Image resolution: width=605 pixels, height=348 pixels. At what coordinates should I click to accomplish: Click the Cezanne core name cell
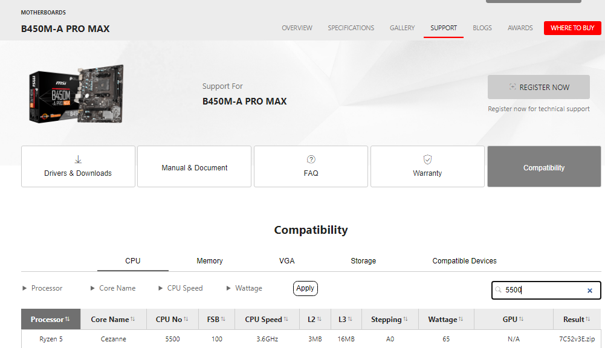click(x=114, y=339)
